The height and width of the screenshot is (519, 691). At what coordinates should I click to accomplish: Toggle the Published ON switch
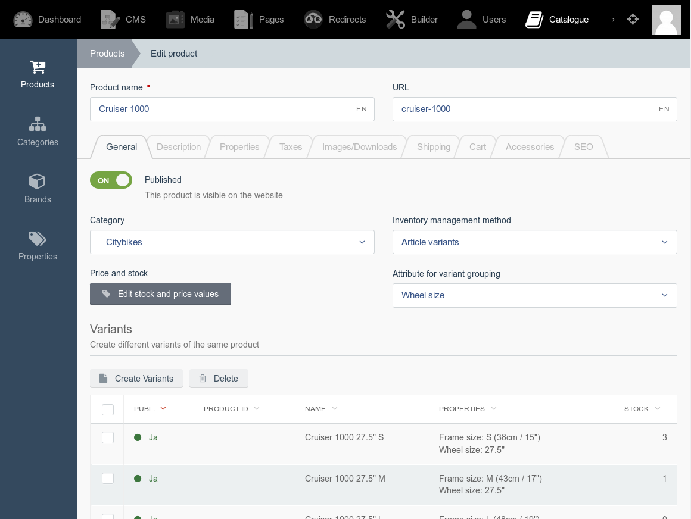tap(111, 180)
